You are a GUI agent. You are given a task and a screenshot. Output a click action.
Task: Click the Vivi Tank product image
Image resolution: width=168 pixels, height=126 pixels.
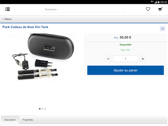point(42,57)
